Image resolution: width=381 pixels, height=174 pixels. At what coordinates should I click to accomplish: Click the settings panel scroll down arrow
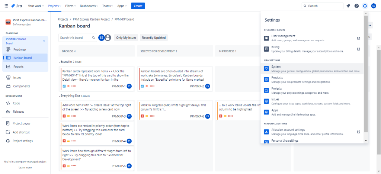366,141
